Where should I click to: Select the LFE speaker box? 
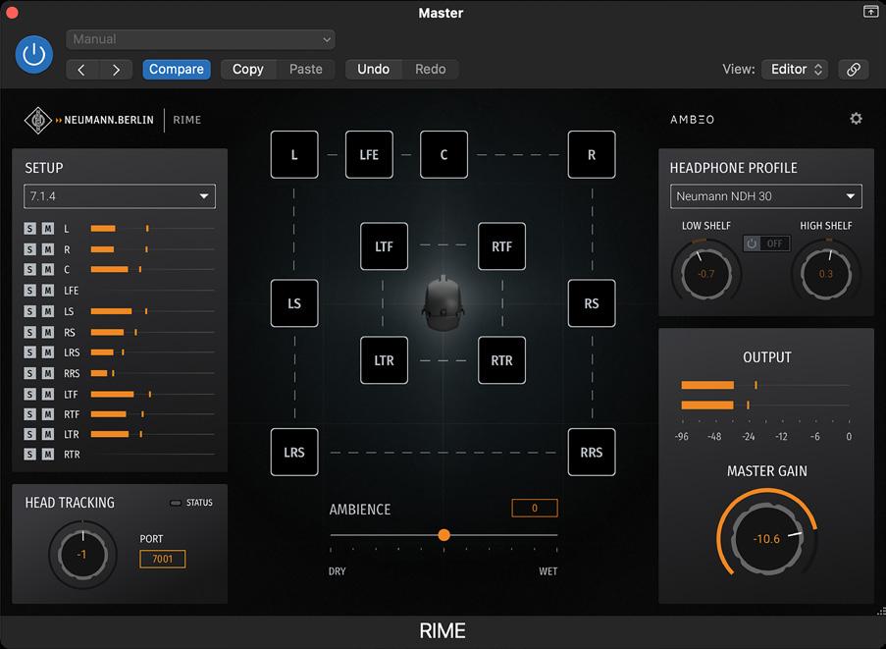[369, 155]
